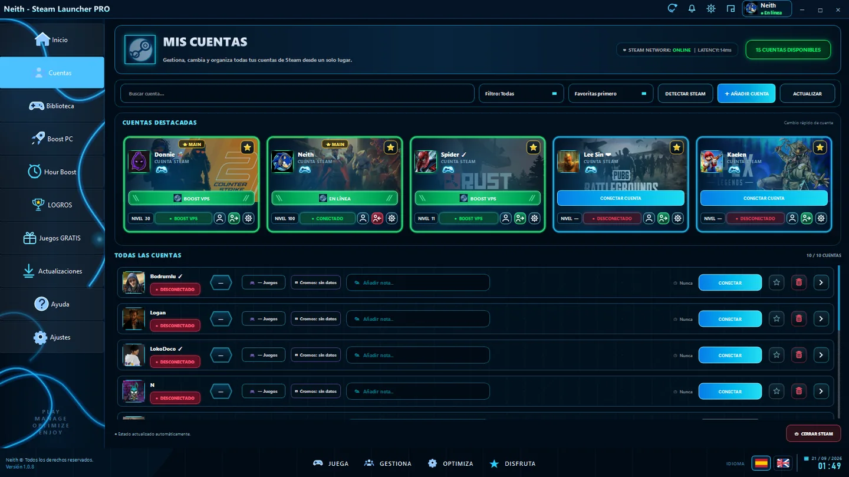Viewport: 849px width, 477px height.
Task: Click login arrow icon on Lee Sin card
Action: (x=664, y=218)
